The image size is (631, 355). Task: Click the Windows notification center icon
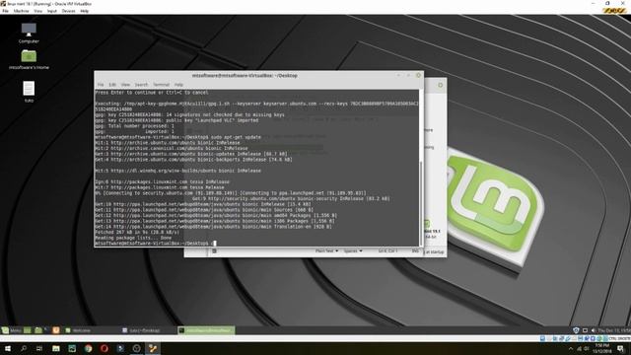coord(620,348)
